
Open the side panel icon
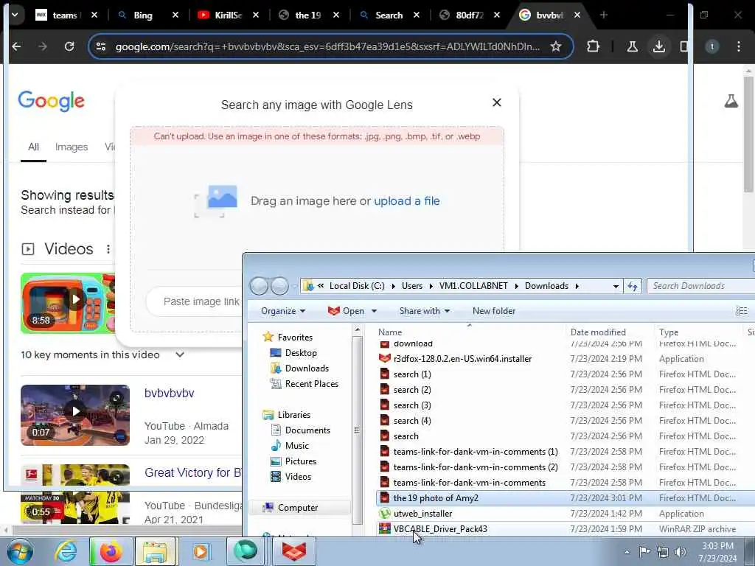tap(683, 46)
